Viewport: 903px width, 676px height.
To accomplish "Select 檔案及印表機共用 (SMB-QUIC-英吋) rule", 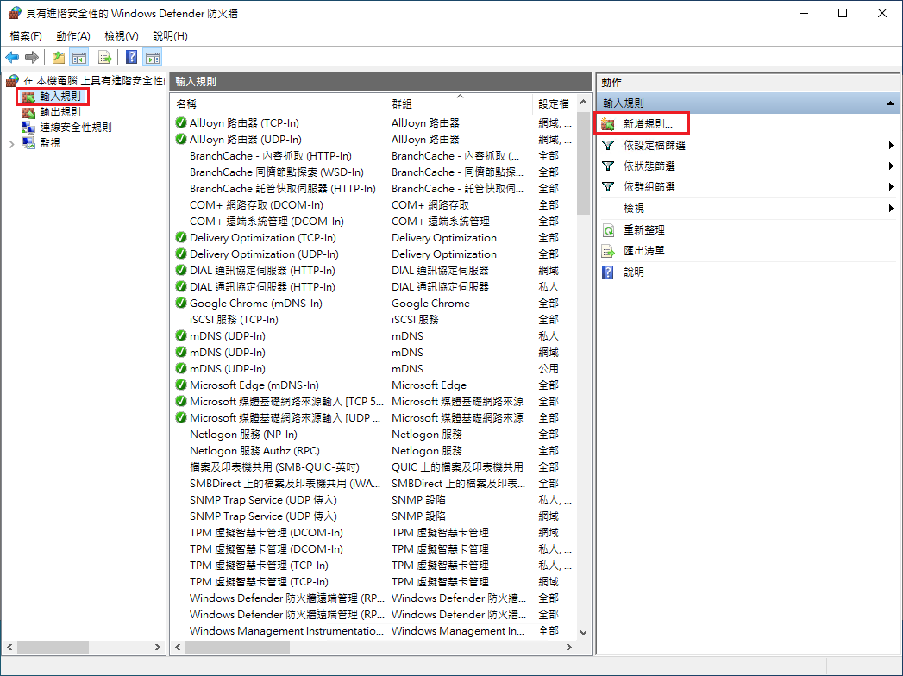I will [x=373, y=467].
